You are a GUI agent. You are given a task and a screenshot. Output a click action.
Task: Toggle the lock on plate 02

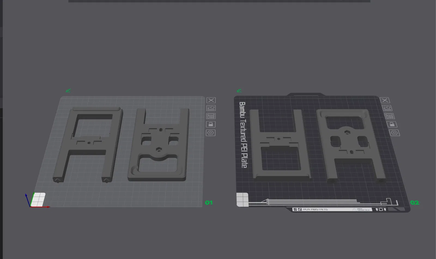pos(392,124)
